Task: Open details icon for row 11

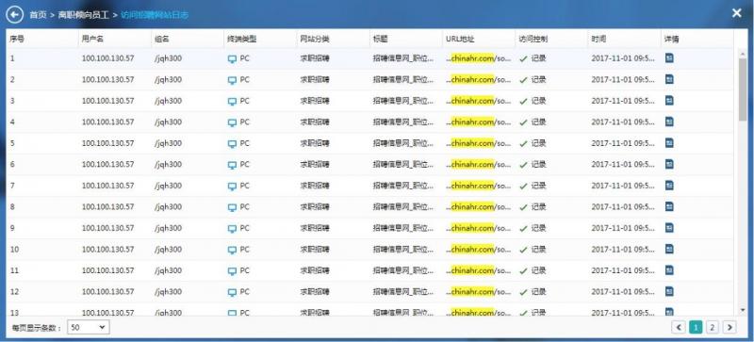Action: [669, 269]
